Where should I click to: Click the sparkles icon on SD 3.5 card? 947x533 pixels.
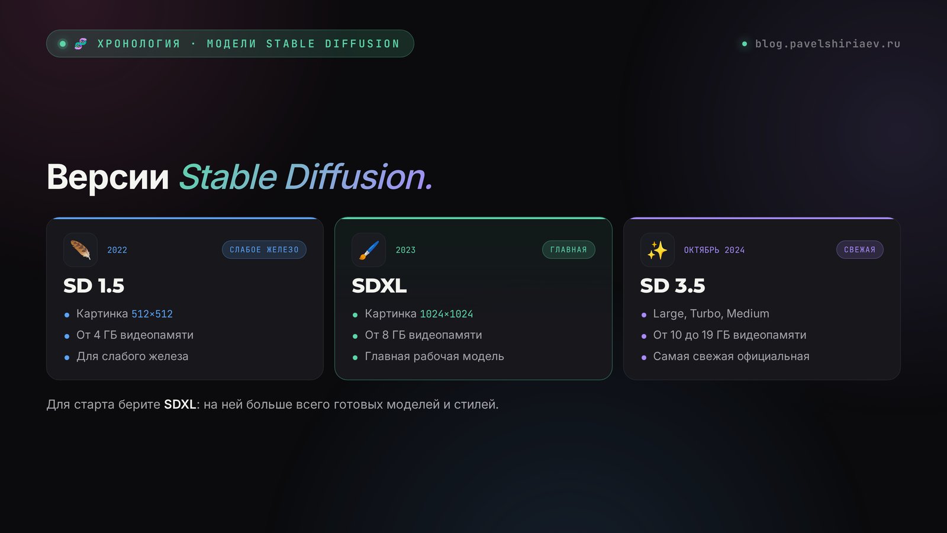657,250
